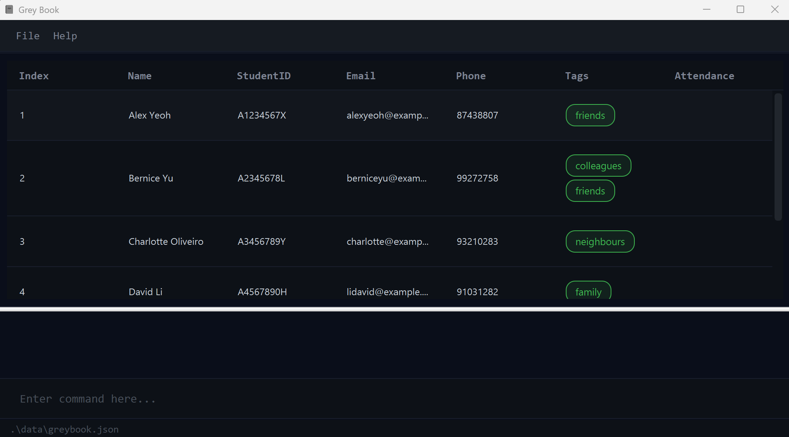
Task: Click the white divider between panels
Action: 394,309
